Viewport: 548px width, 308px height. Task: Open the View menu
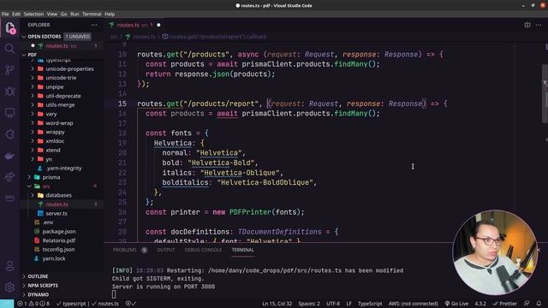pos(51,14)
